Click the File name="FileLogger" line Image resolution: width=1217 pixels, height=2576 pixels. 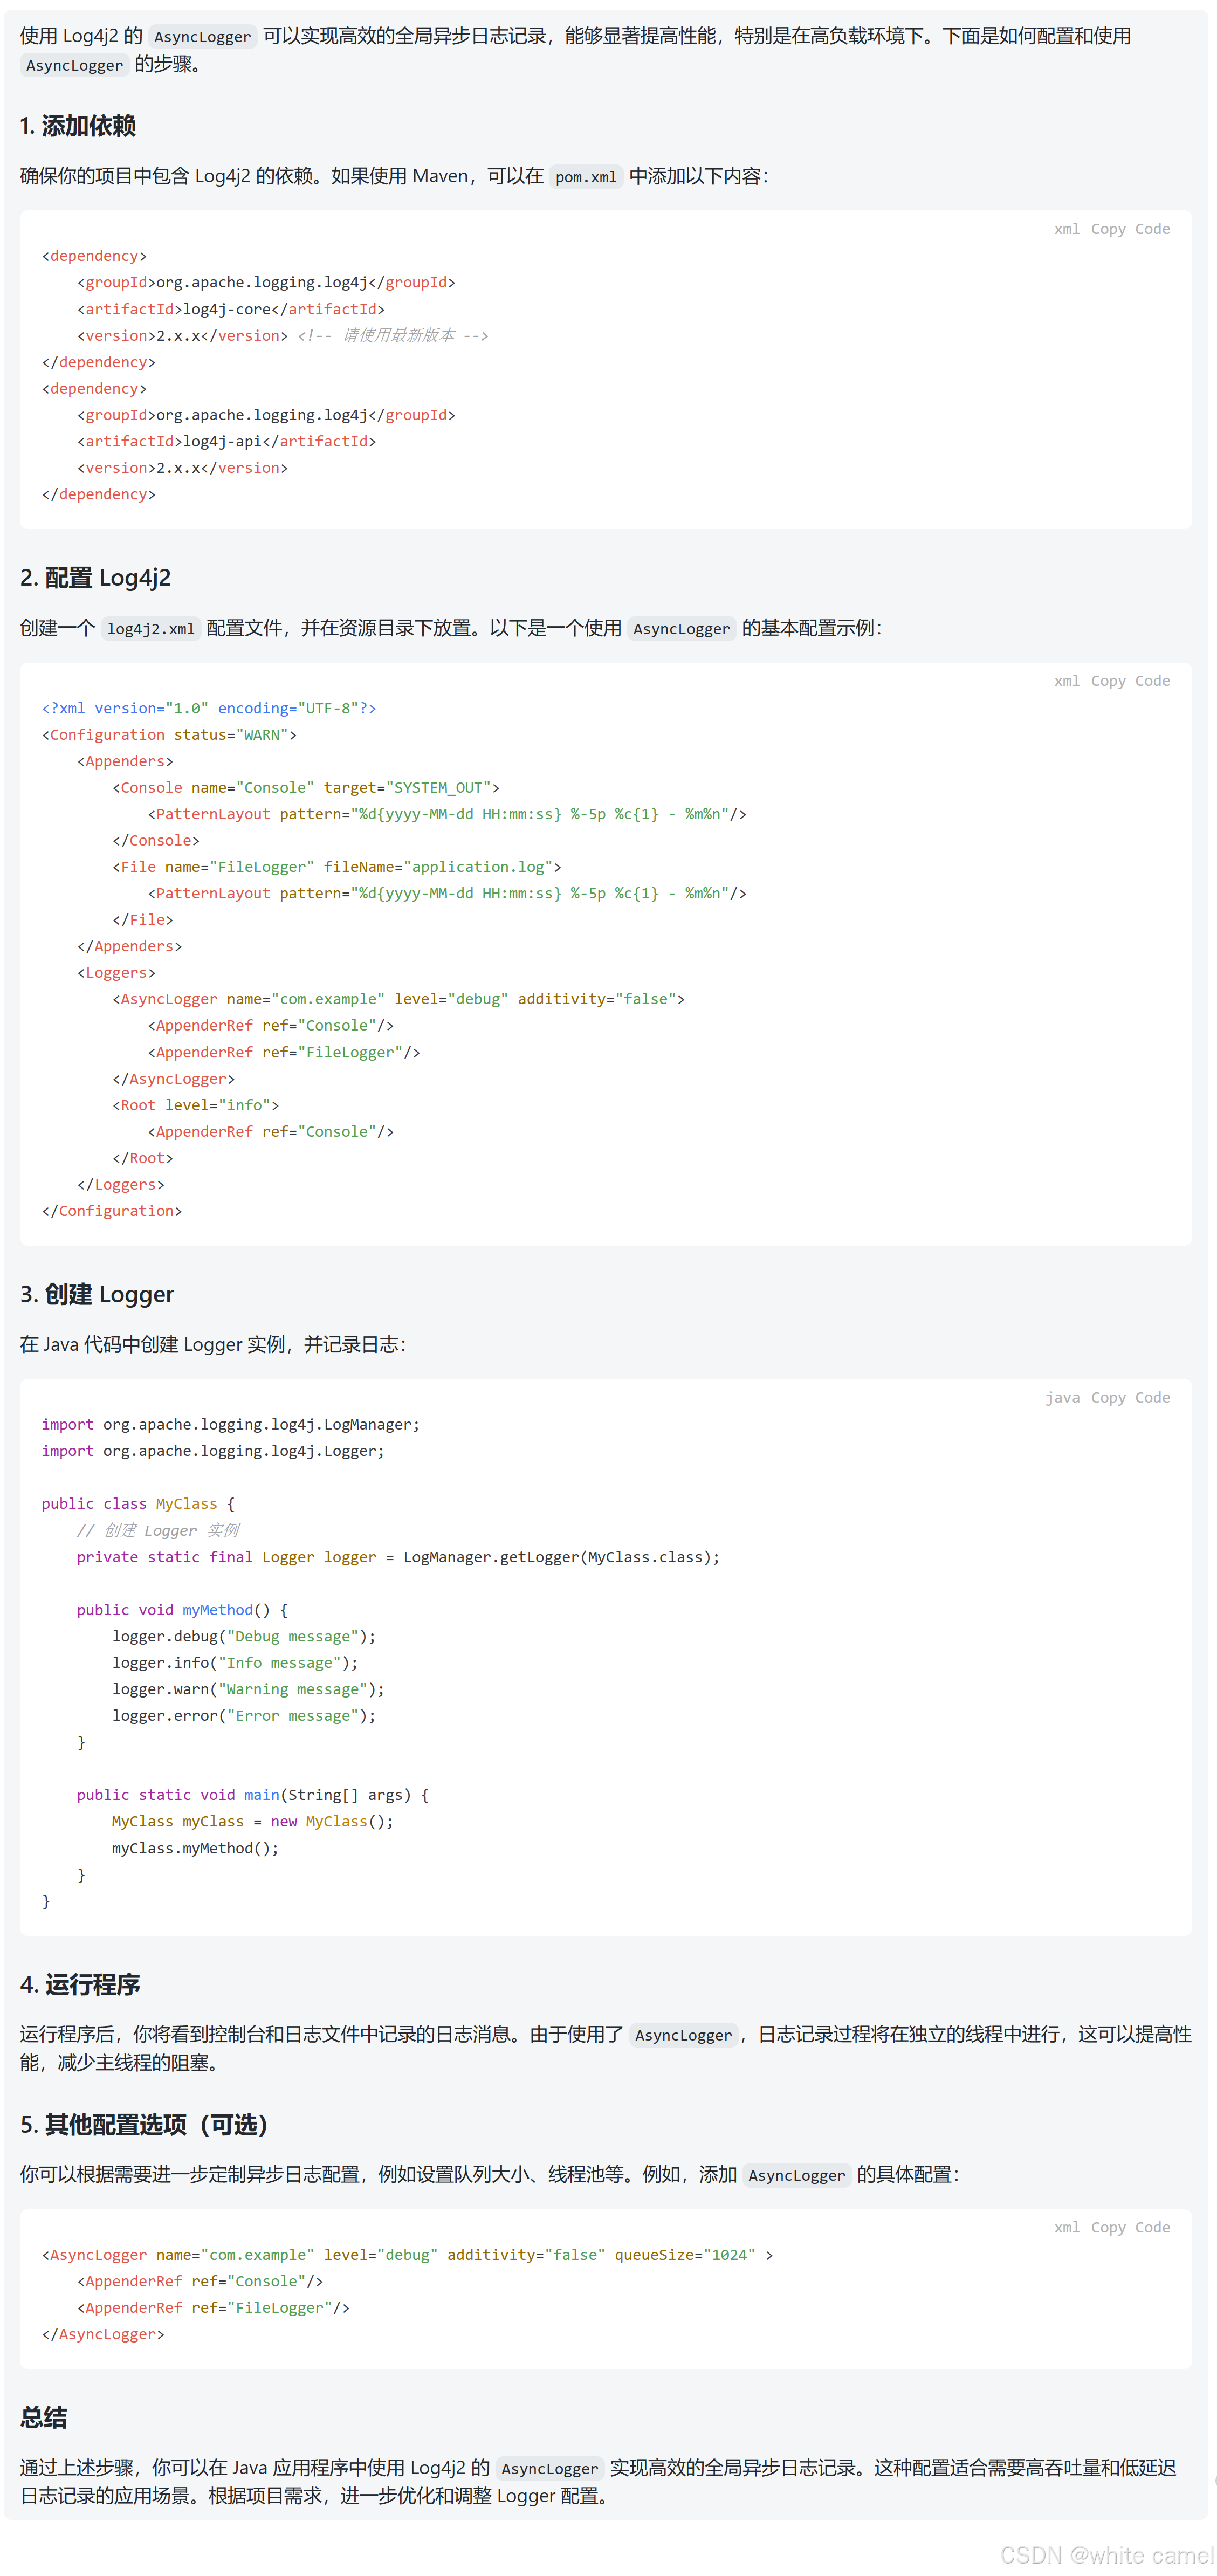tap(336, 867)
